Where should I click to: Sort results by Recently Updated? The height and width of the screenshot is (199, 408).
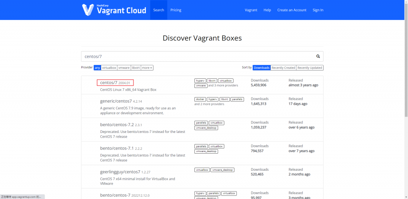point(310,68)
